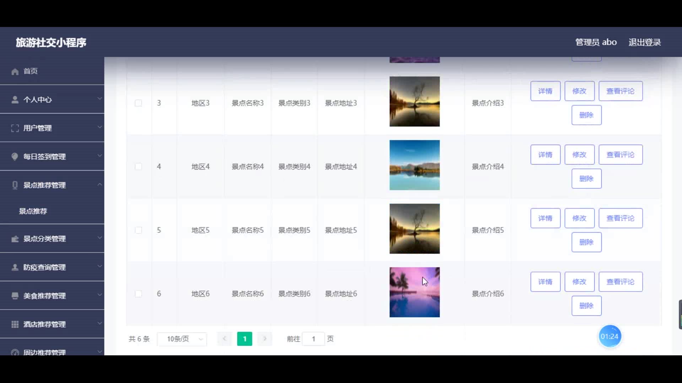The image size is (682, 383).
Task: Expand the 每日签到管理 chevron
Action: pyautogui.click(x=100, y=155)
